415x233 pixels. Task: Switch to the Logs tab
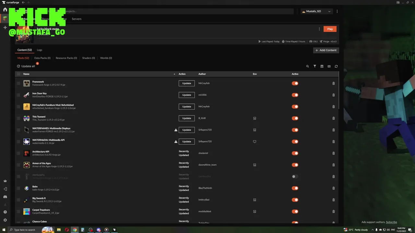coord(40,50)
